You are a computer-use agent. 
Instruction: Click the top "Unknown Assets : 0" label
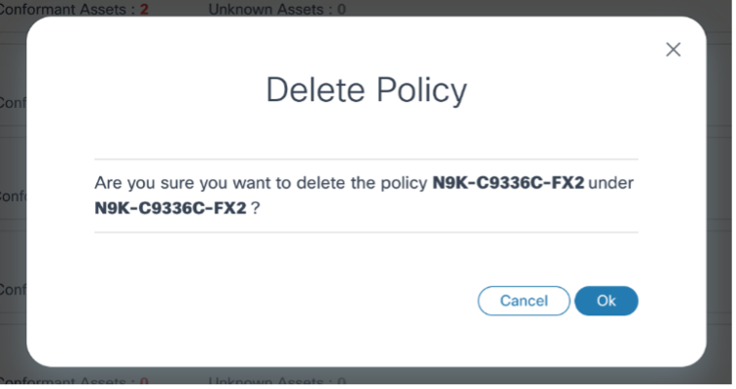pos(276,10)
